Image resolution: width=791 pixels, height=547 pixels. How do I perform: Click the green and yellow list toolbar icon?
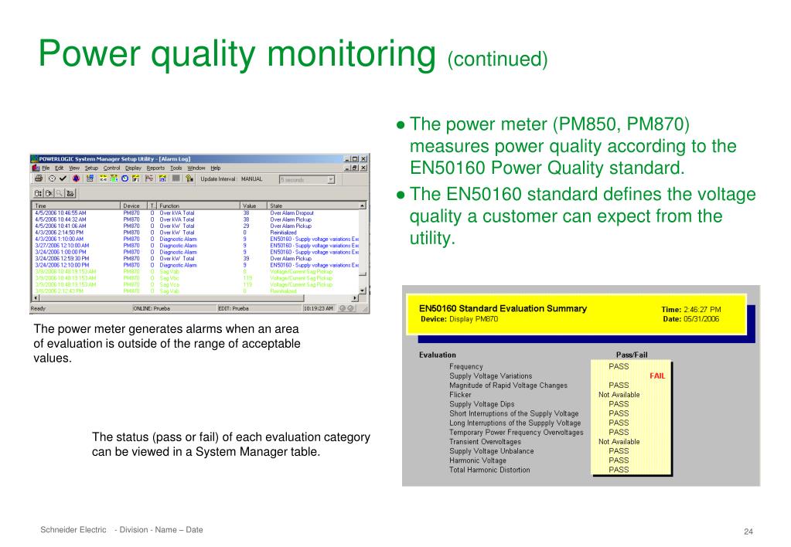[114, 178]
